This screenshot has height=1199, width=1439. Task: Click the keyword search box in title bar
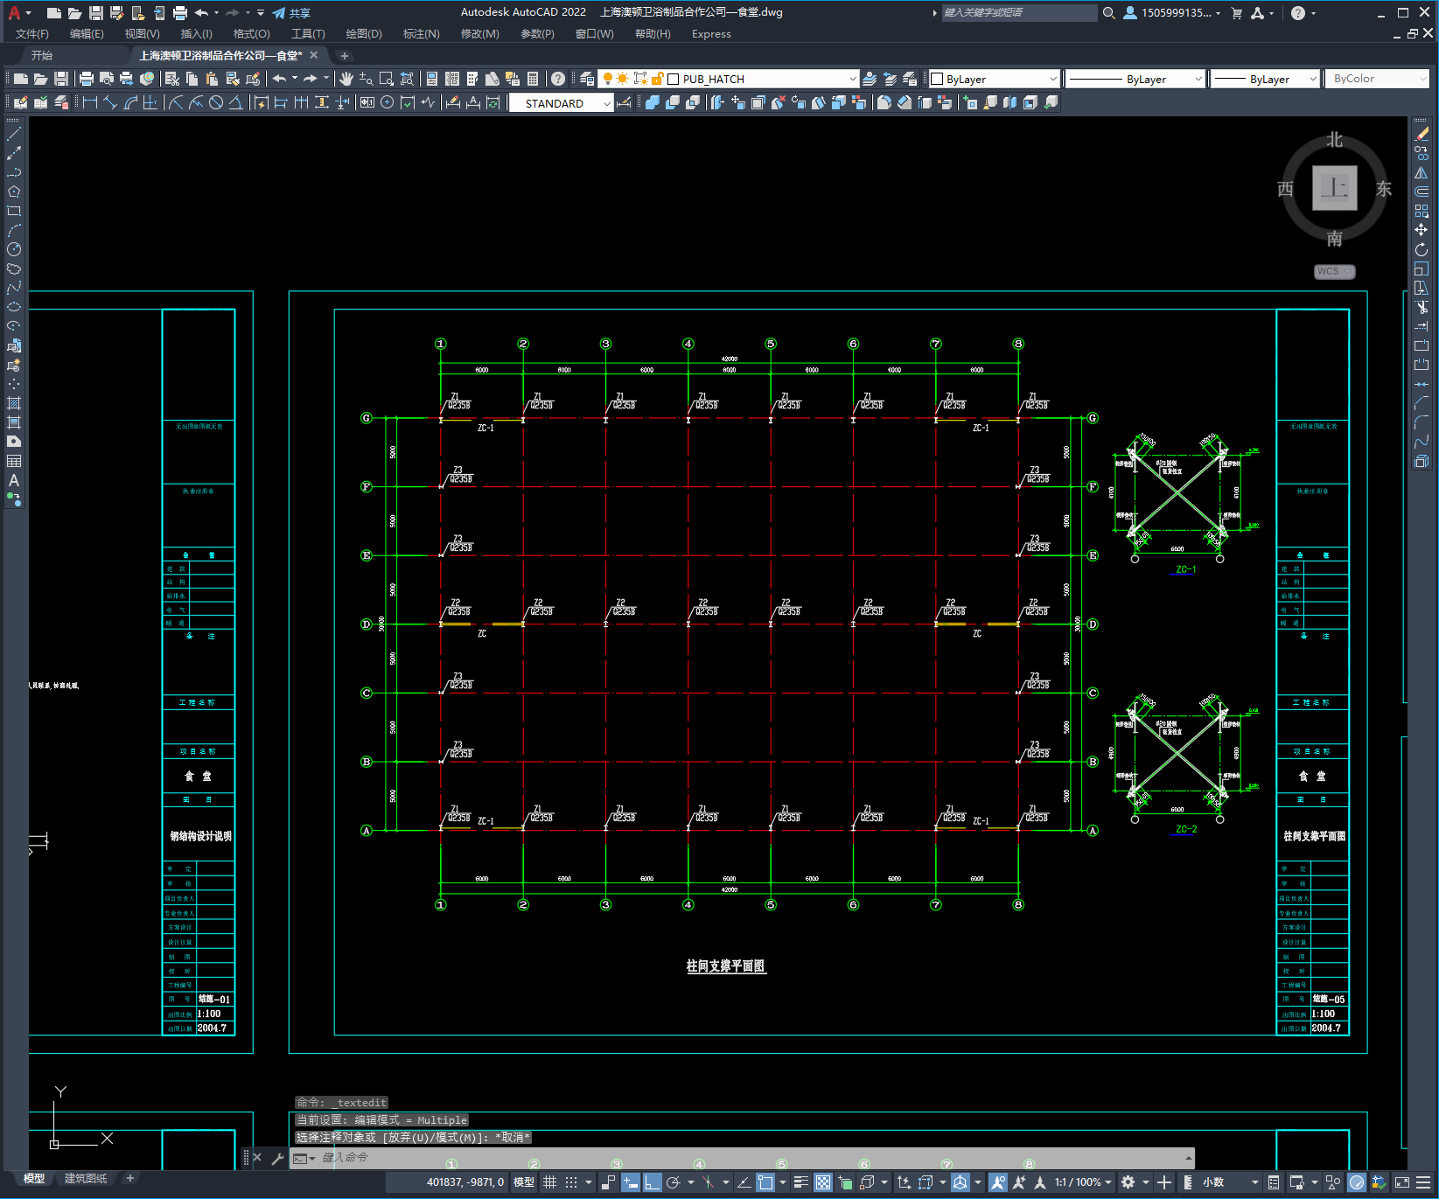pyautogui.click(x=1019, y=13)
